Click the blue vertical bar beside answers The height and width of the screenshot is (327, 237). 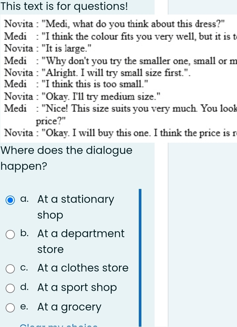point(140,258)
